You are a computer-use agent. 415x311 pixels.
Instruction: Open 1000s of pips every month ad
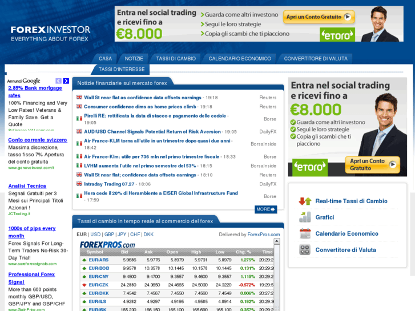coord(32,232)
